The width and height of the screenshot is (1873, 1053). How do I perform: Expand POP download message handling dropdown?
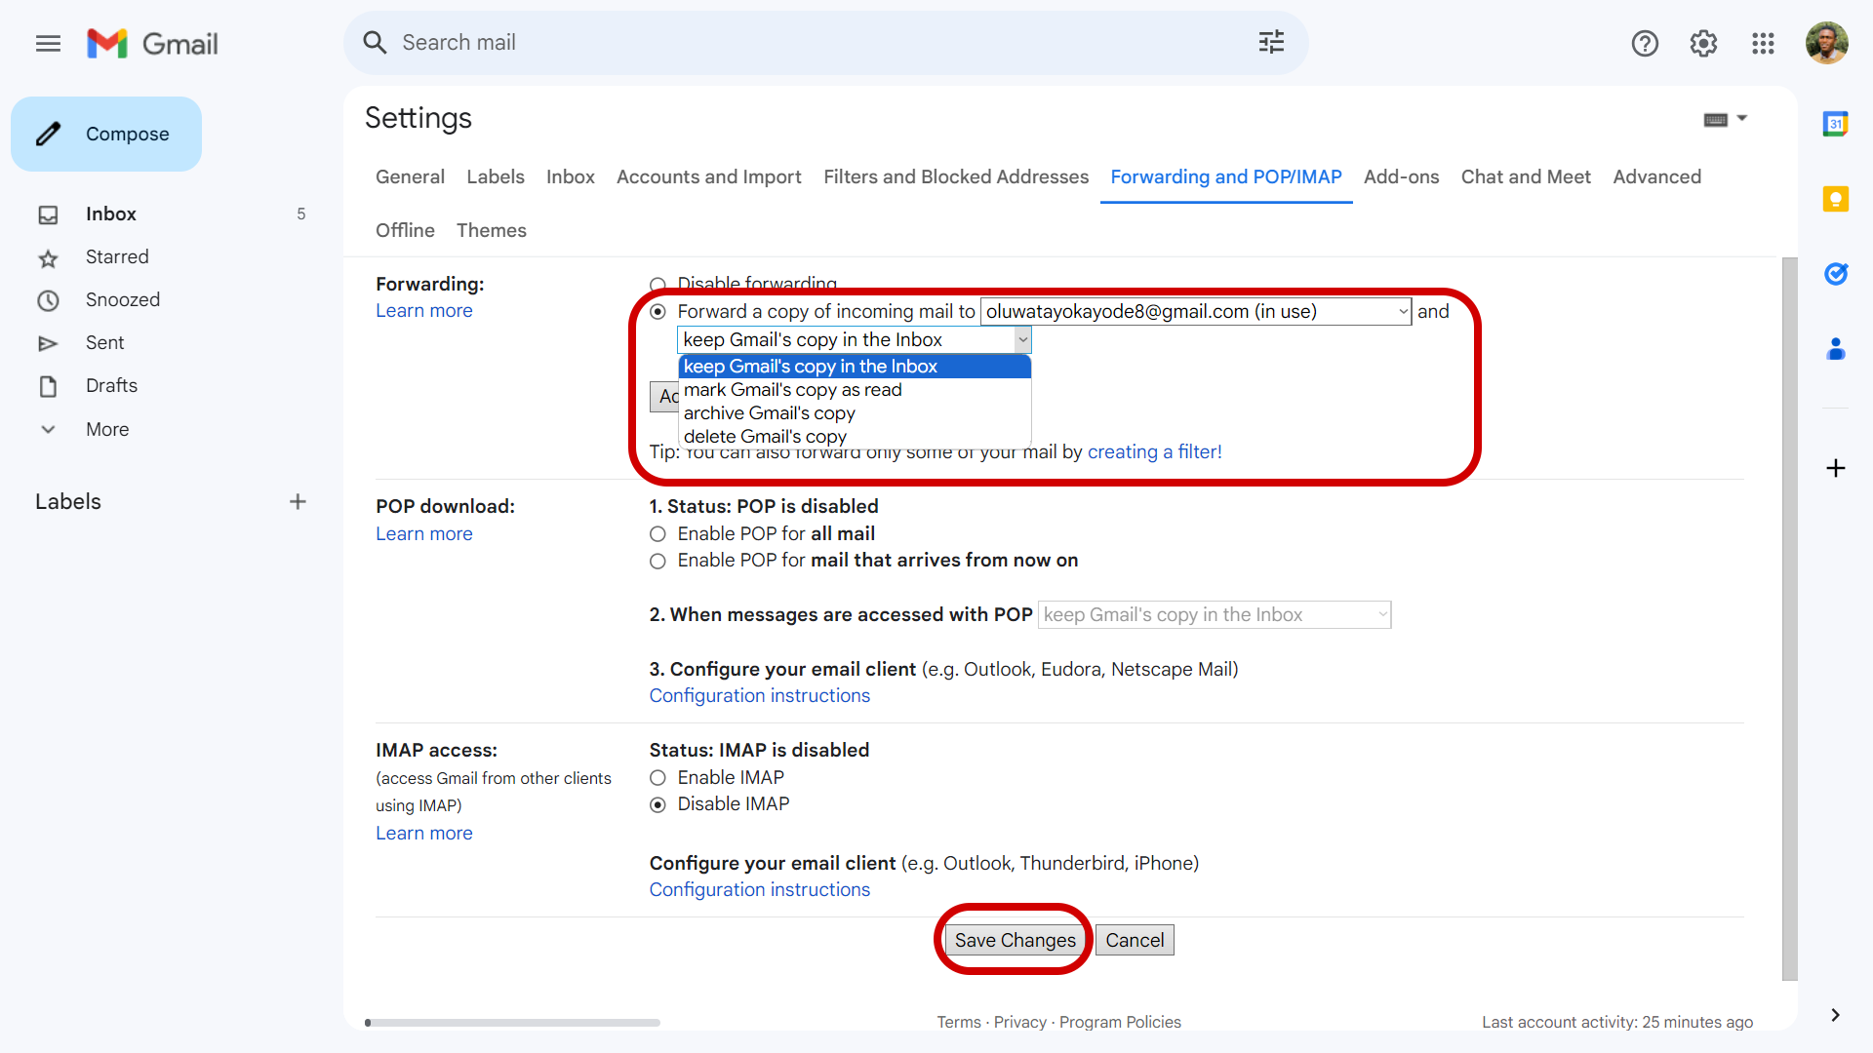coord(1214,614)
